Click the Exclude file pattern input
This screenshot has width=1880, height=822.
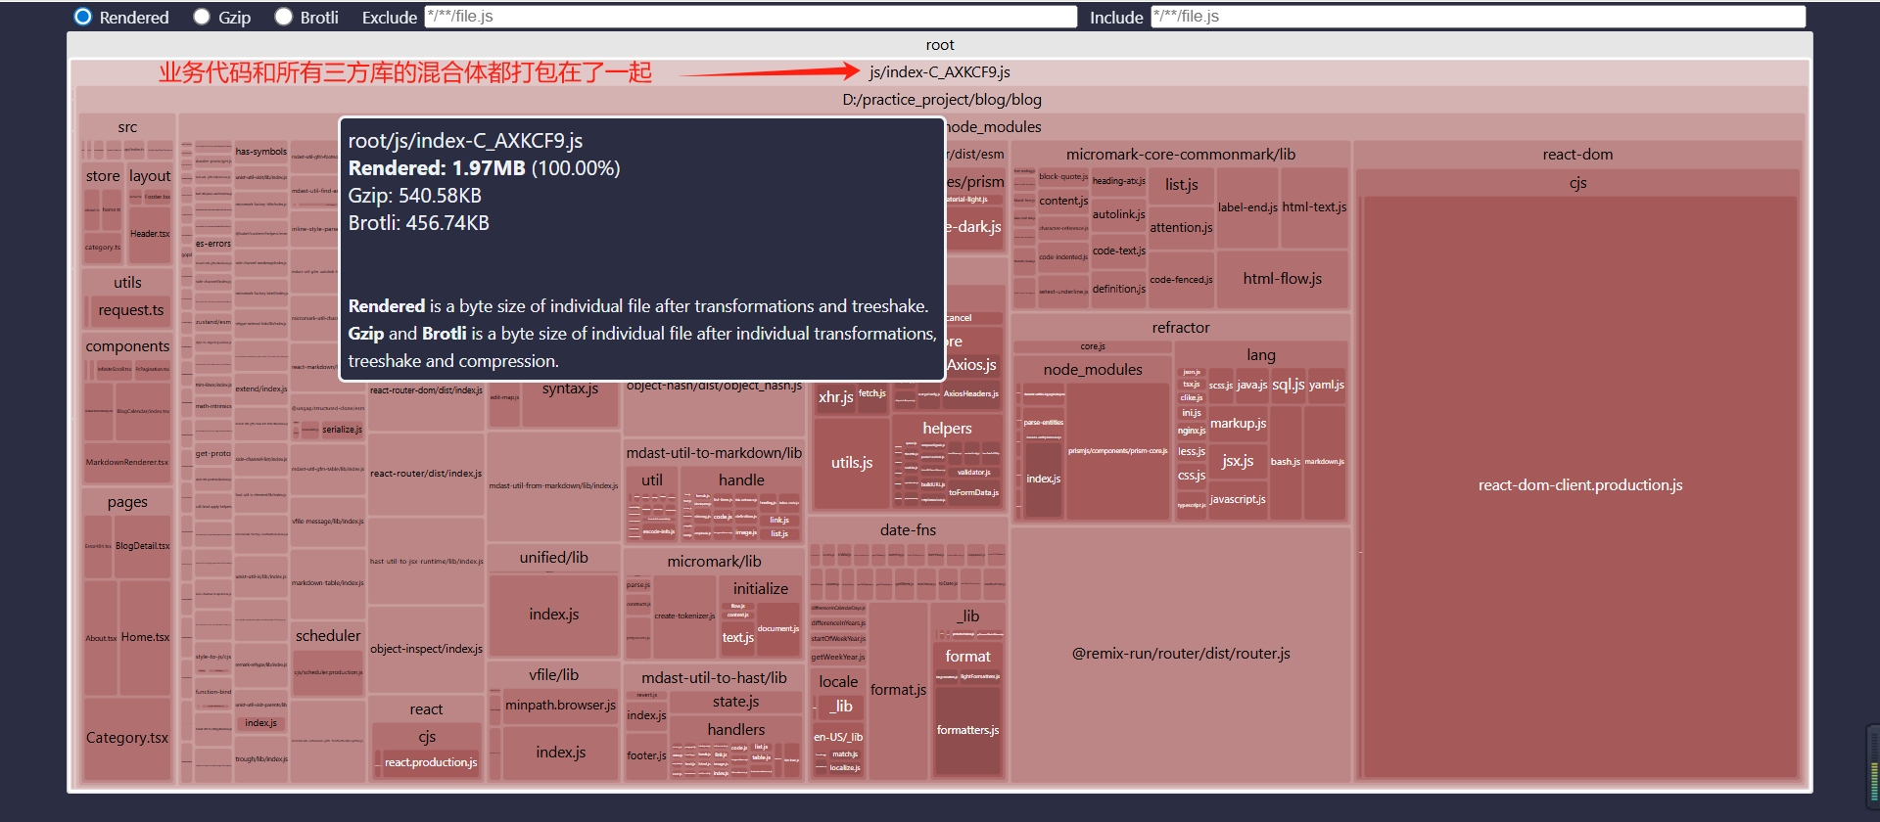point(750,17)
